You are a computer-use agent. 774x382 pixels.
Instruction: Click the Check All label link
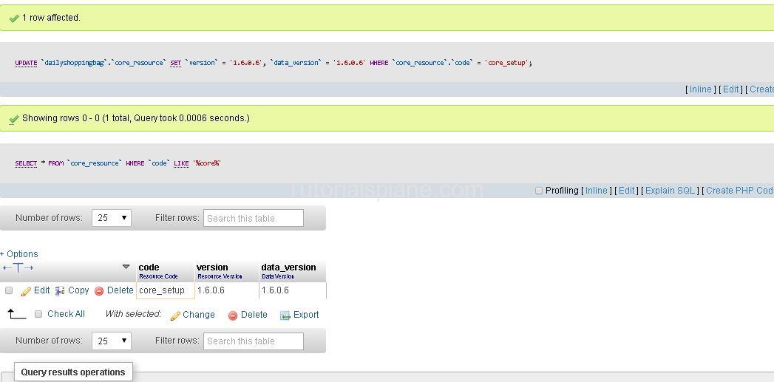(66, 314)
